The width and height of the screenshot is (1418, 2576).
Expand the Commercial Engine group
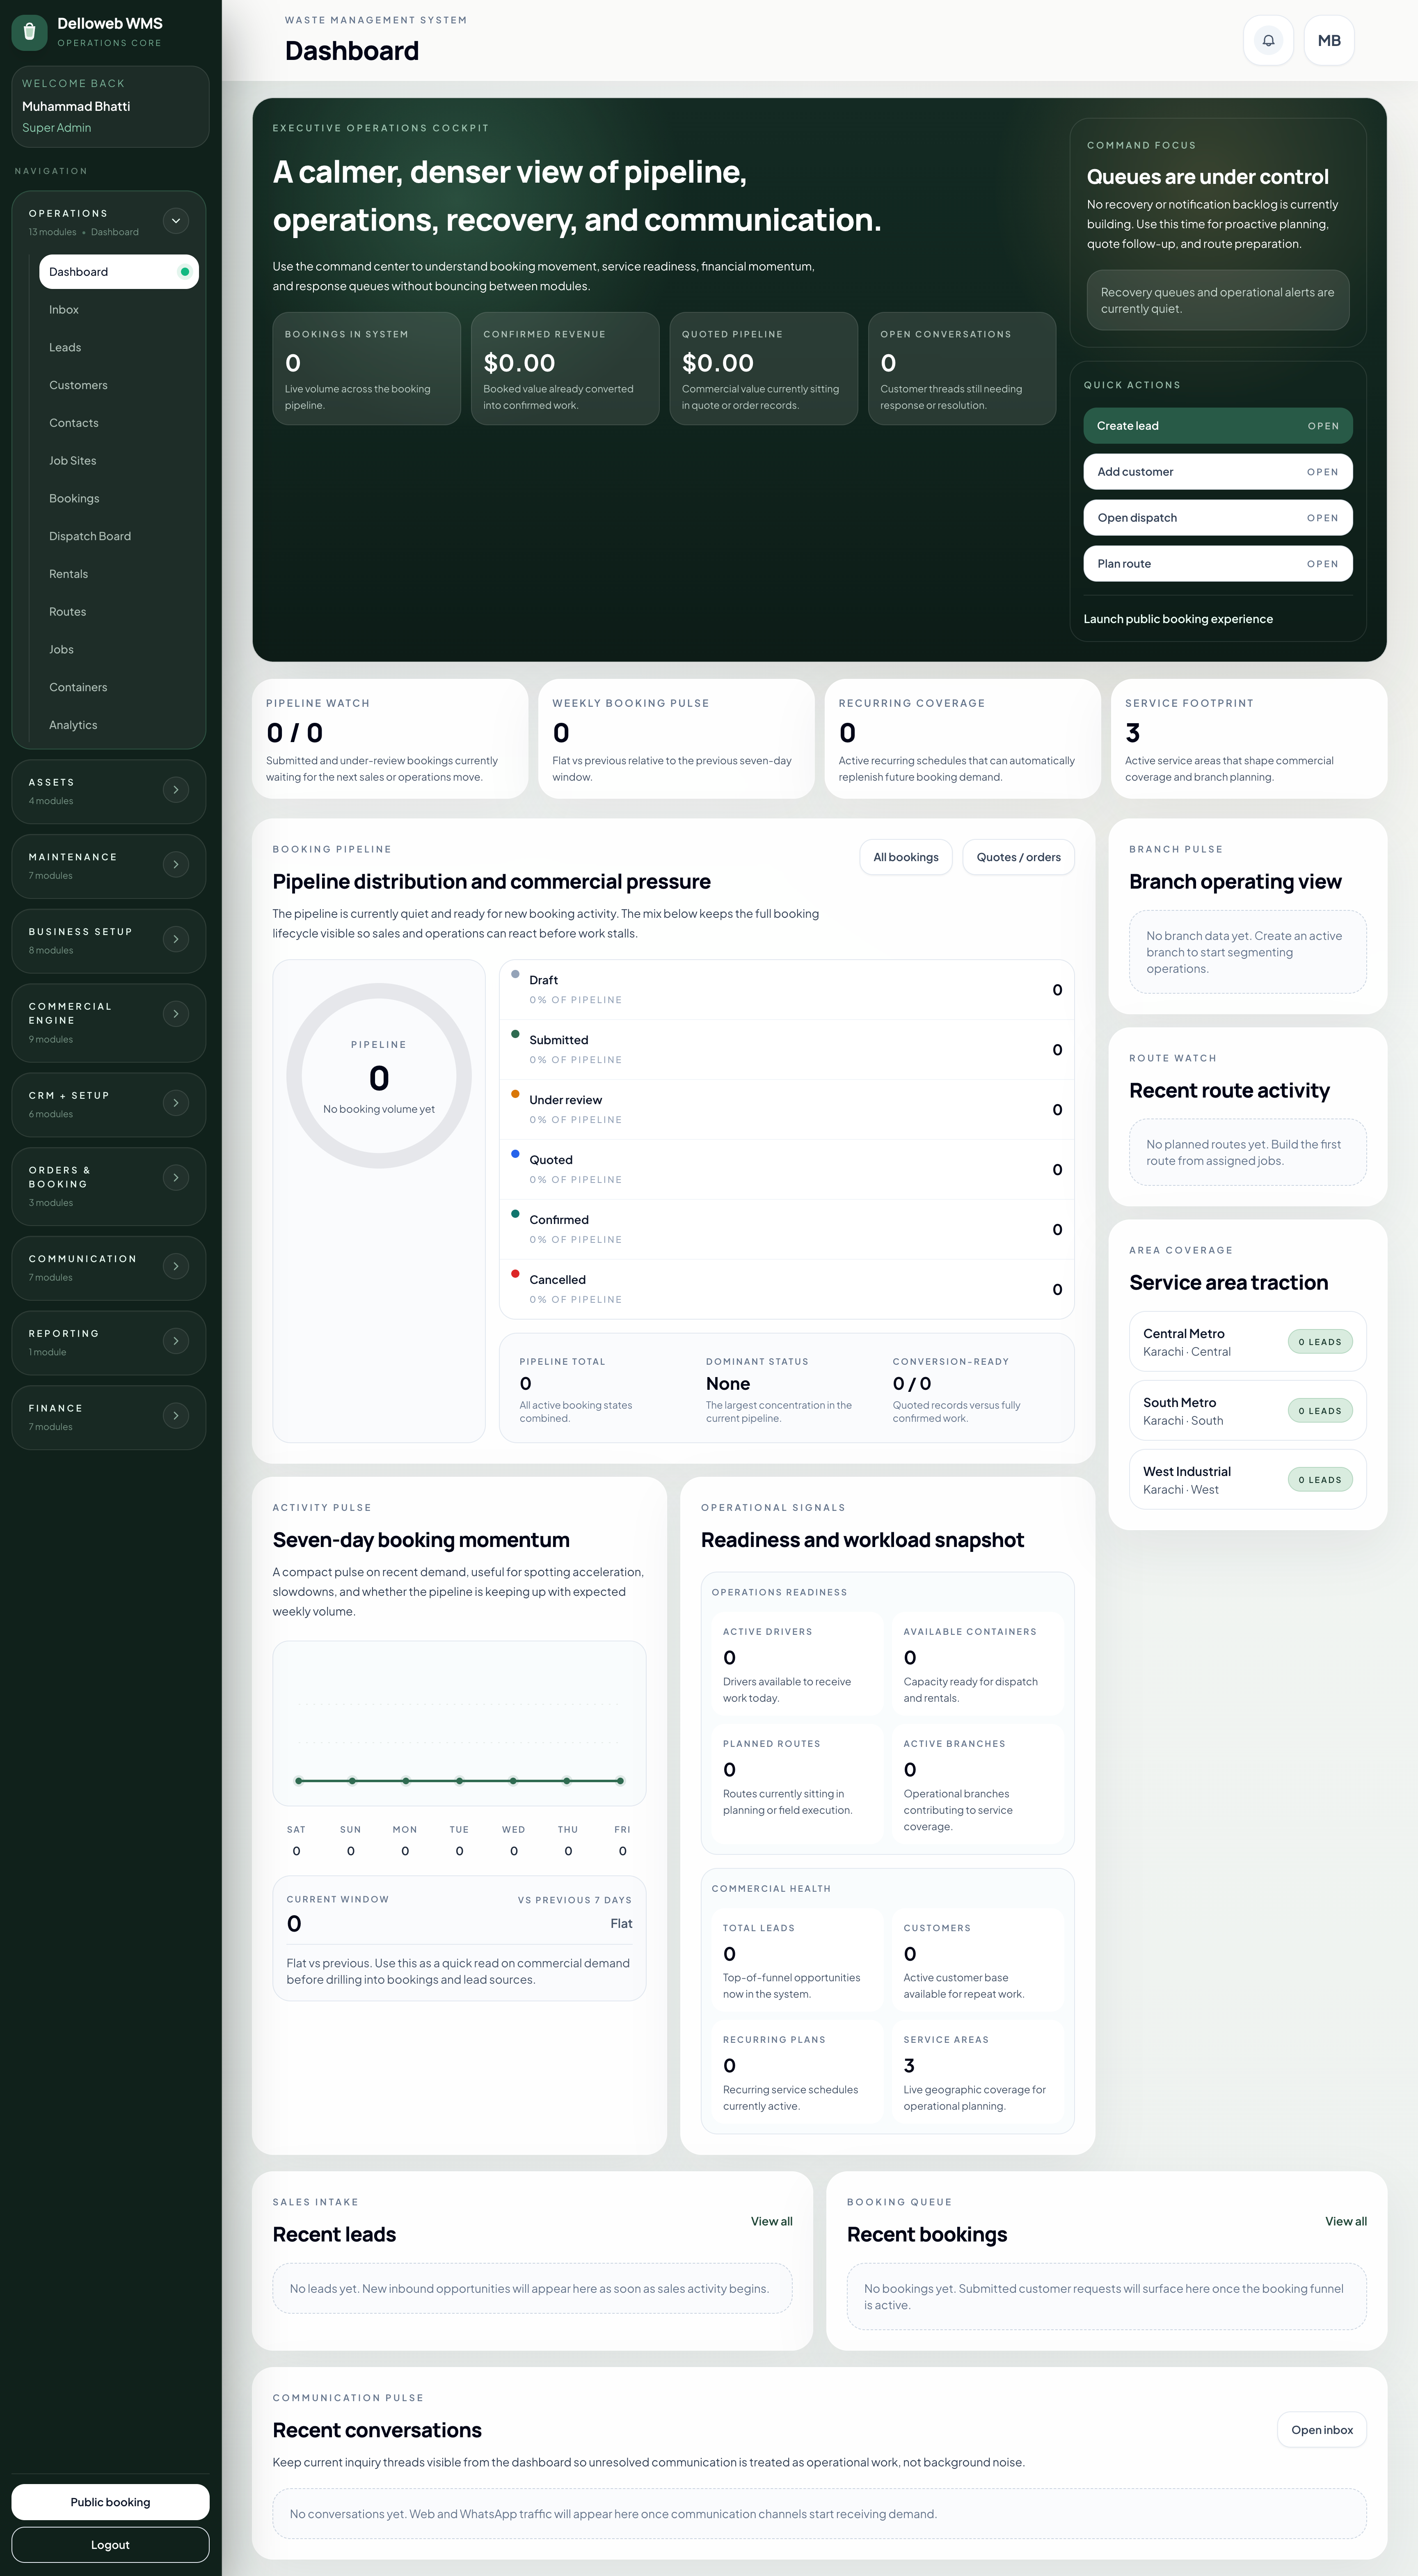176,1014
